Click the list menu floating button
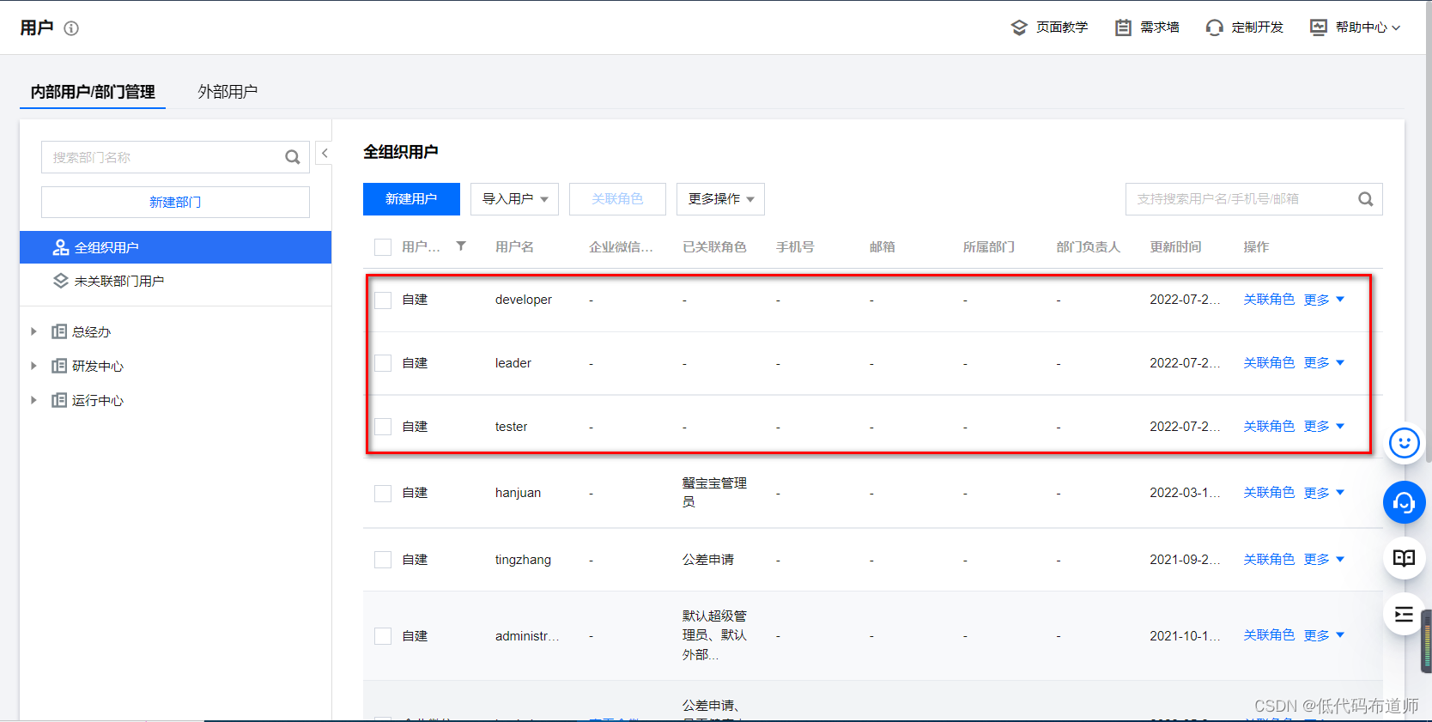The height and width of the screenshot is (722, 1432). click(1405, 614)
